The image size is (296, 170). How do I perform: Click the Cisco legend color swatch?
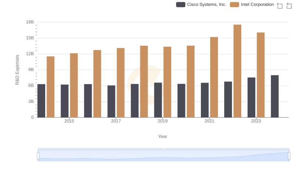click(181, 4)
